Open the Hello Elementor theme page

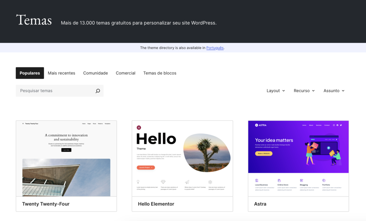point(156,204)
